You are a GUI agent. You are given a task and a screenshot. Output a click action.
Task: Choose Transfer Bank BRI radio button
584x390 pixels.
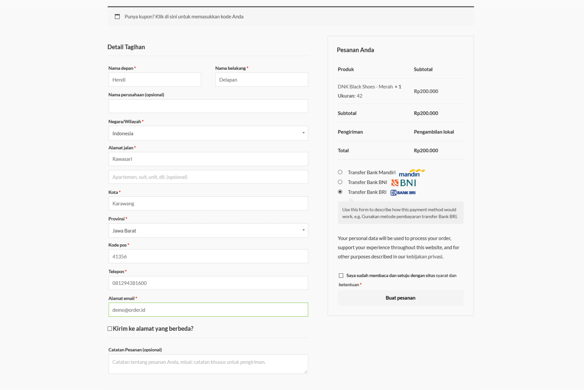click(x=340, y=192)
